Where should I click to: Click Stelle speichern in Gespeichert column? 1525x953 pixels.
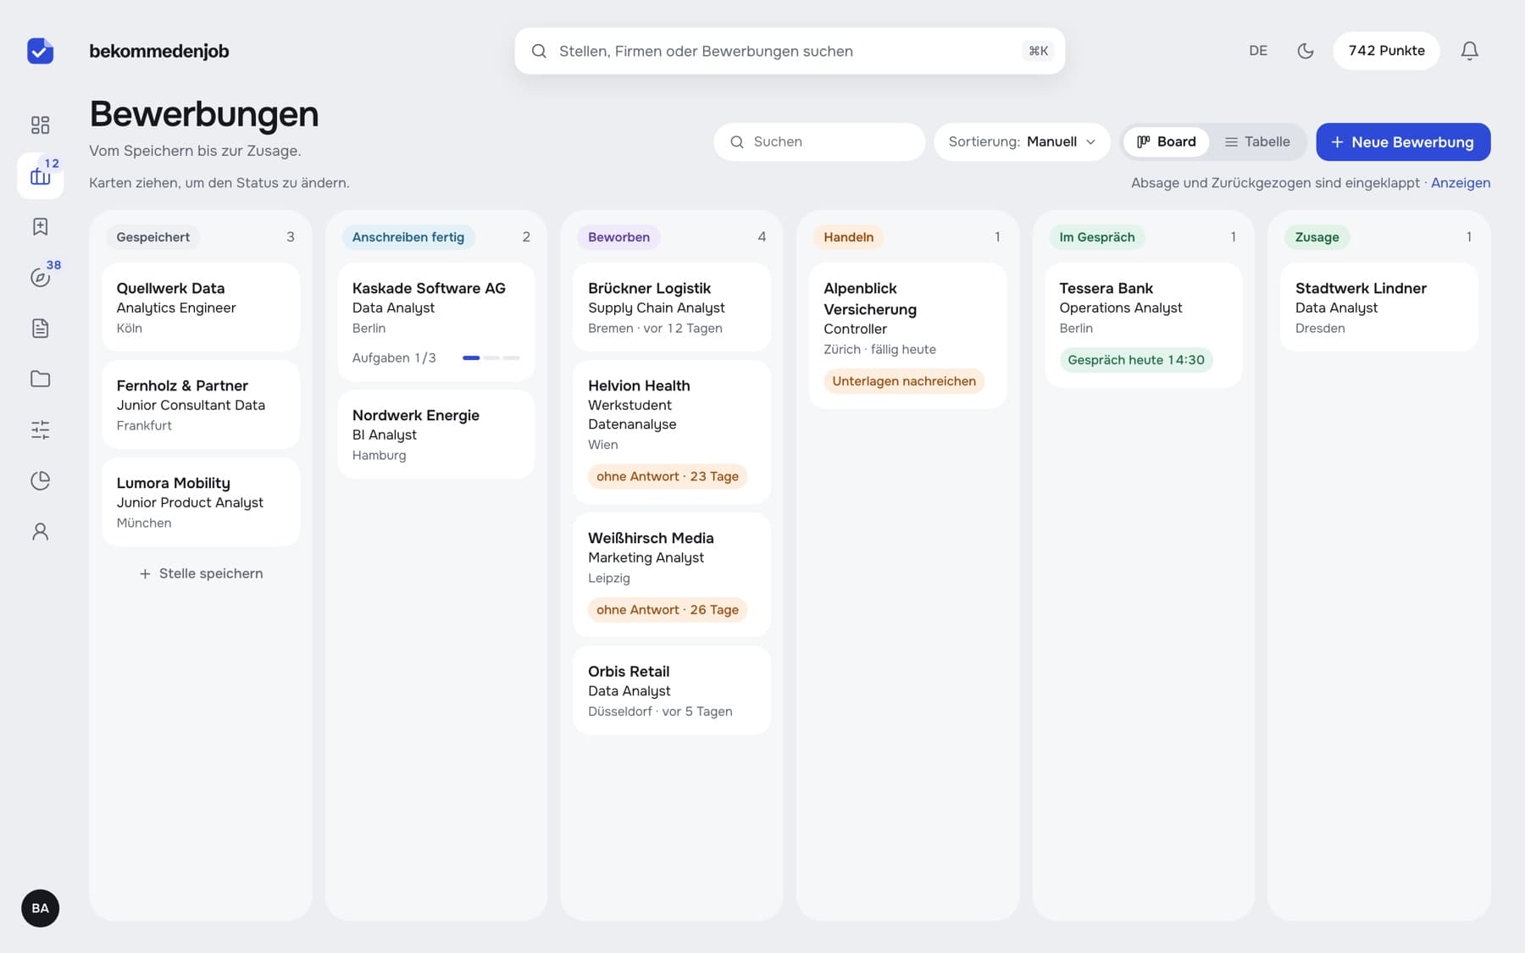pyautogui.click(x=201, y=573)
